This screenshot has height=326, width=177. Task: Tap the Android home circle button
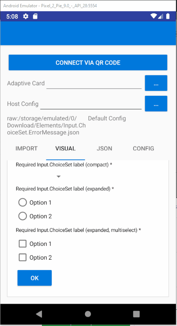click(x=88, y=314)
